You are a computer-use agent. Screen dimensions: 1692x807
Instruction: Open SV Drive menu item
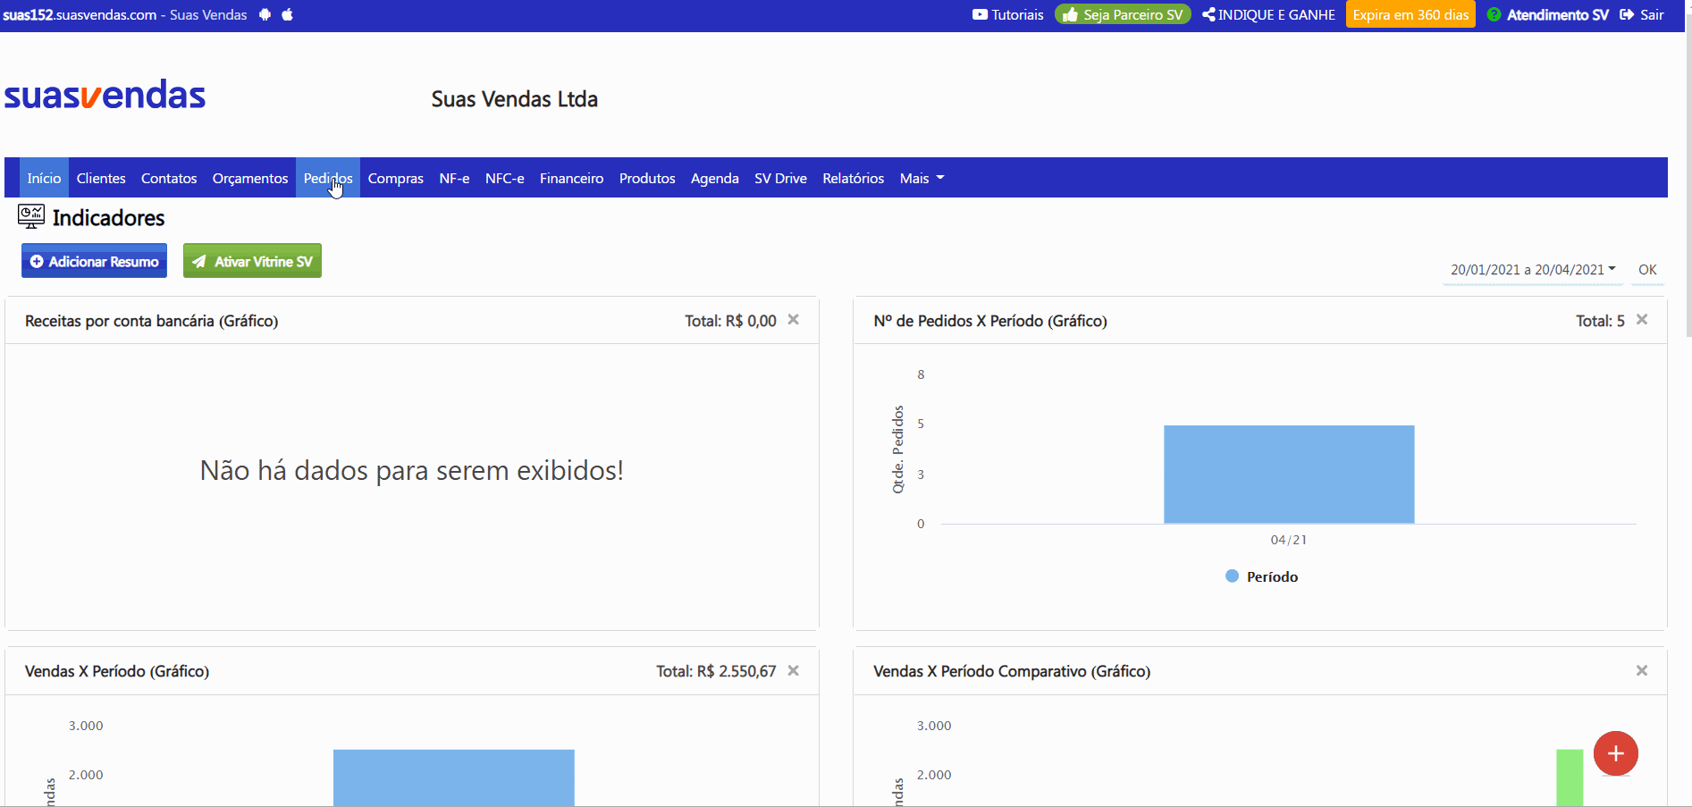[x=780, y=178]
